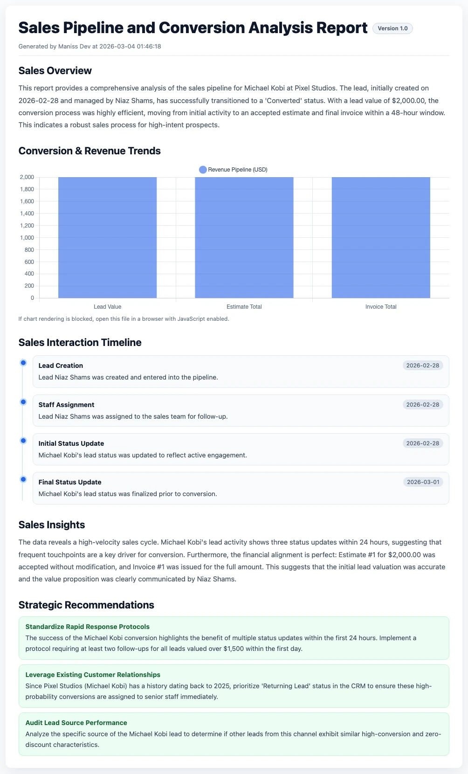
Task: Select the Final Status Update timeline dot
Action: click(23, 479)
